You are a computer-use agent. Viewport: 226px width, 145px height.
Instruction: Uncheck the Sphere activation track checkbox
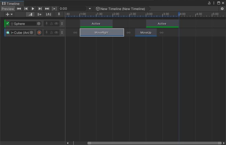tap(8, 24)
